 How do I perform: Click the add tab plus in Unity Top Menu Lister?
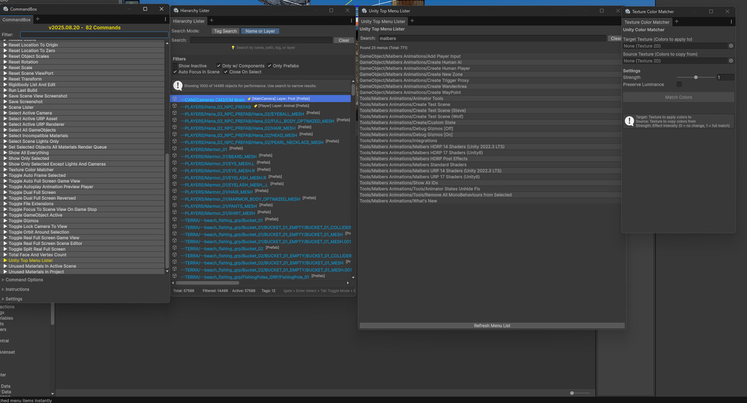412,21
